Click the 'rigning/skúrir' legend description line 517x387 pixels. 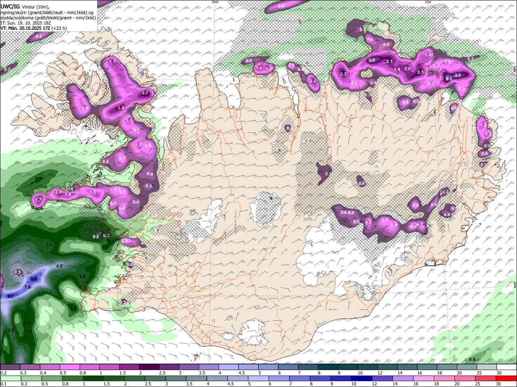(47, 12)
